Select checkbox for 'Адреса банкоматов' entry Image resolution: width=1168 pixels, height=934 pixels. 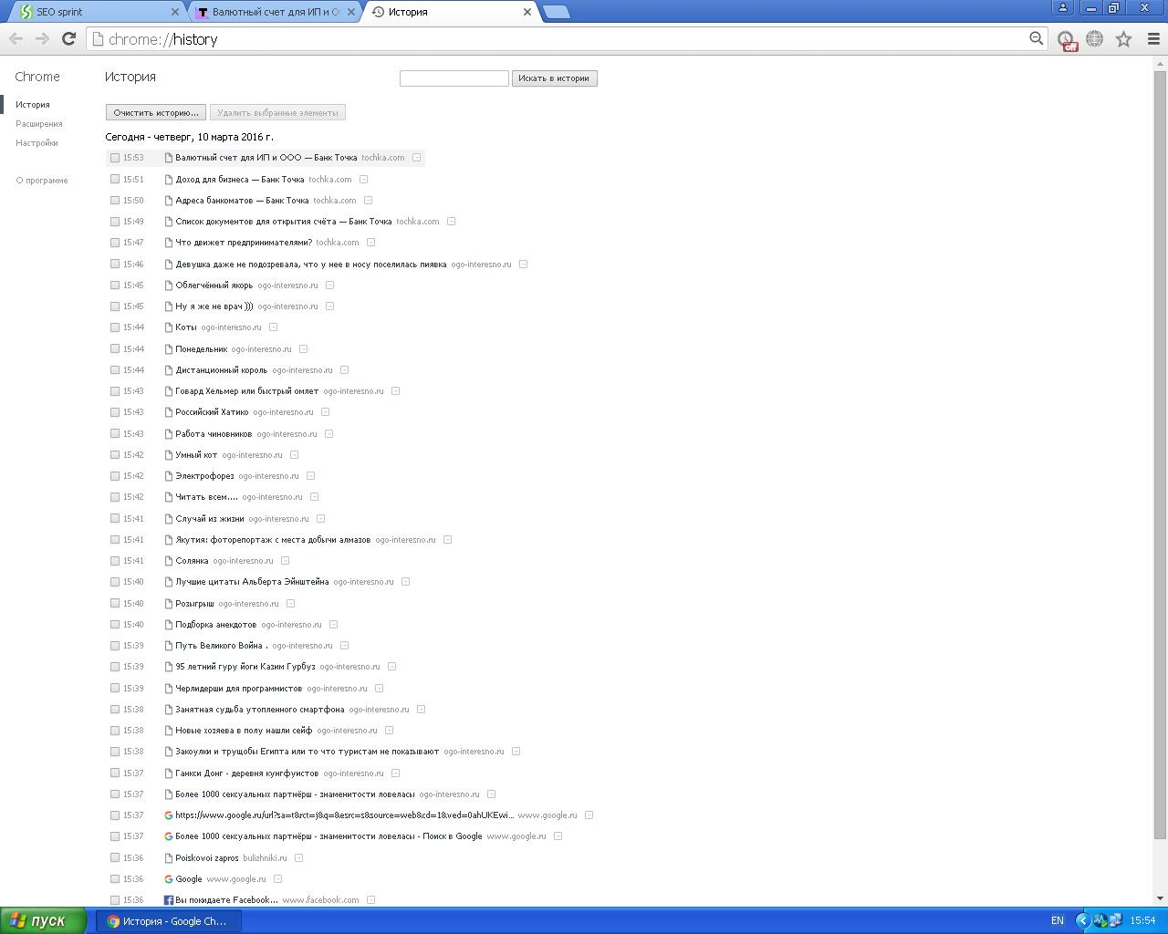click(115, 201)
